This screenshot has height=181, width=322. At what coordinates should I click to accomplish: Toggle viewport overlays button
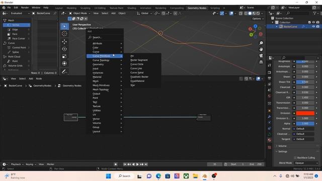(231, 14)
